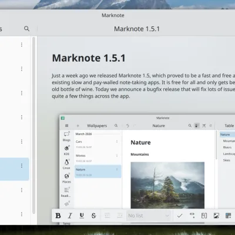This screenshot has height=235, width=235.
Task: Click March 2026 section label
Action: pyautogui.click(x=83, y=134)
